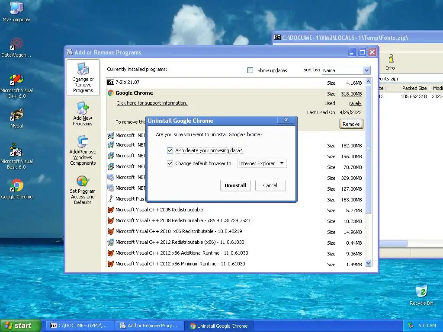
Task: Close the Uninstall Google Chrome dialog
Action: pyautogui.click(x=286, y=120)
